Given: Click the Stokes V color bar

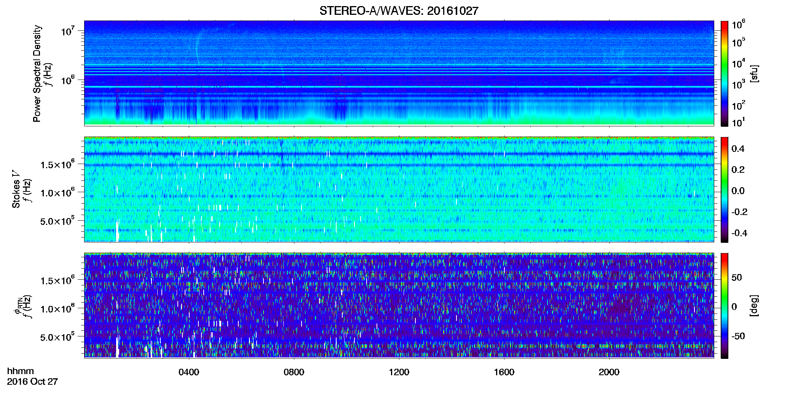Looking at the screenshot, I should 724,190.
